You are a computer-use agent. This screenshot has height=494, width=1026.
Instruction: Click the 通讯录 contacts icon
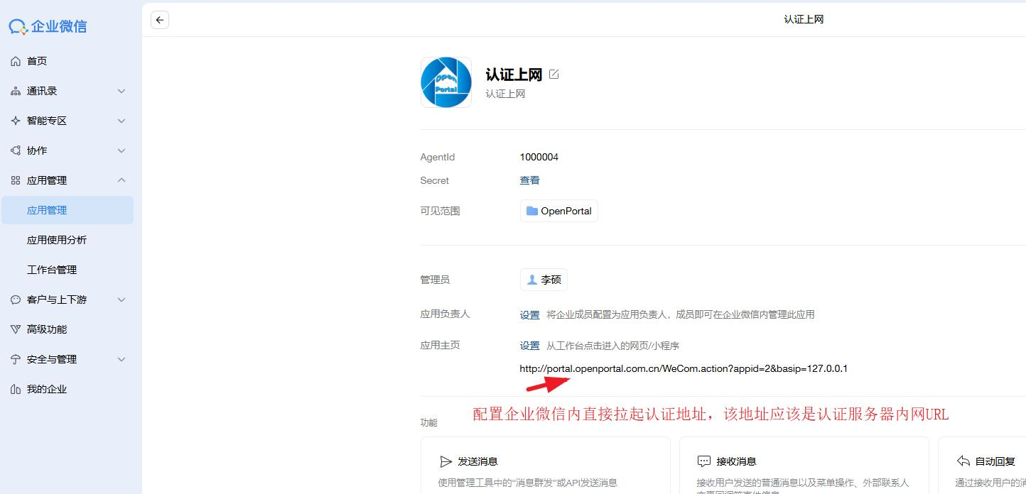16,91
